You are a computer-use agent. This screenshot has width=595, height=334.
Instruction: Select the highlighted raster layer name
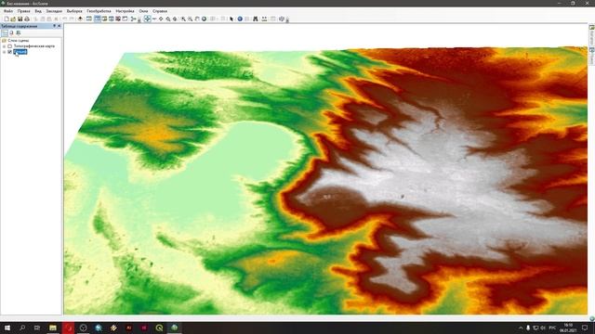click(20, 52)
